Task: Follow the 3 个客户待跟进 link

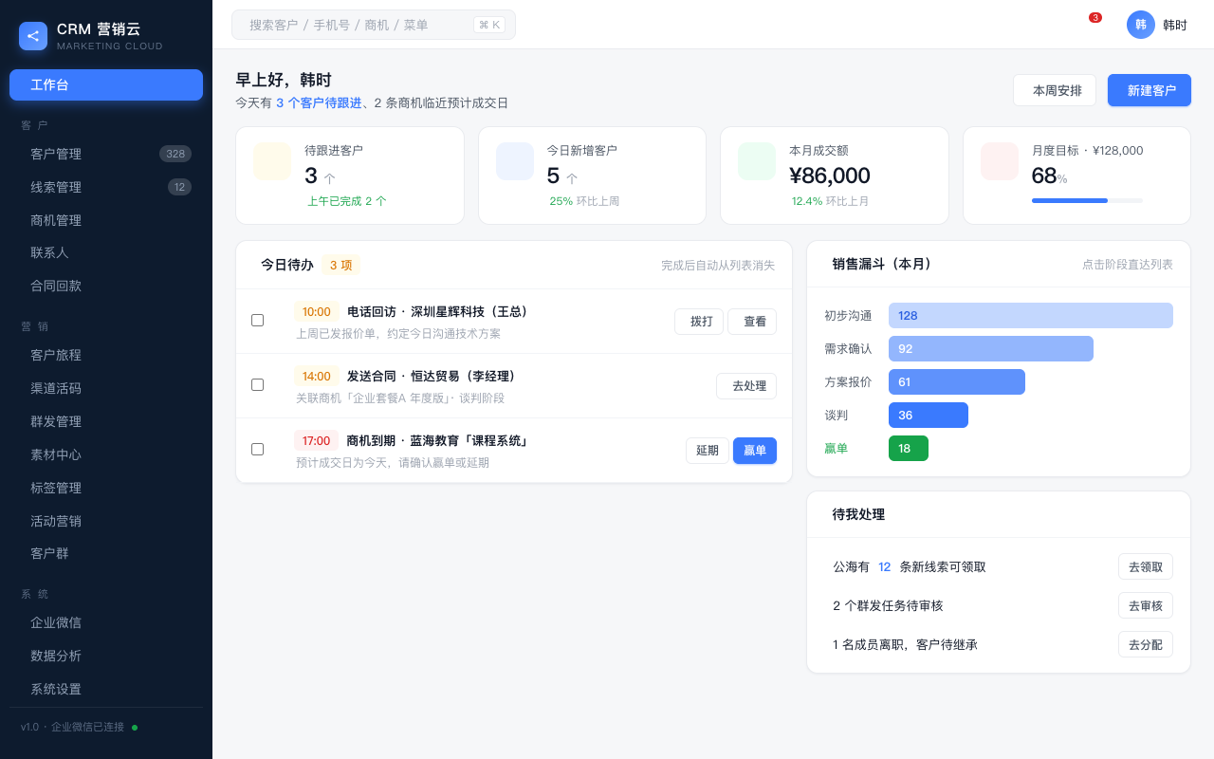Action: pos(319,102)
